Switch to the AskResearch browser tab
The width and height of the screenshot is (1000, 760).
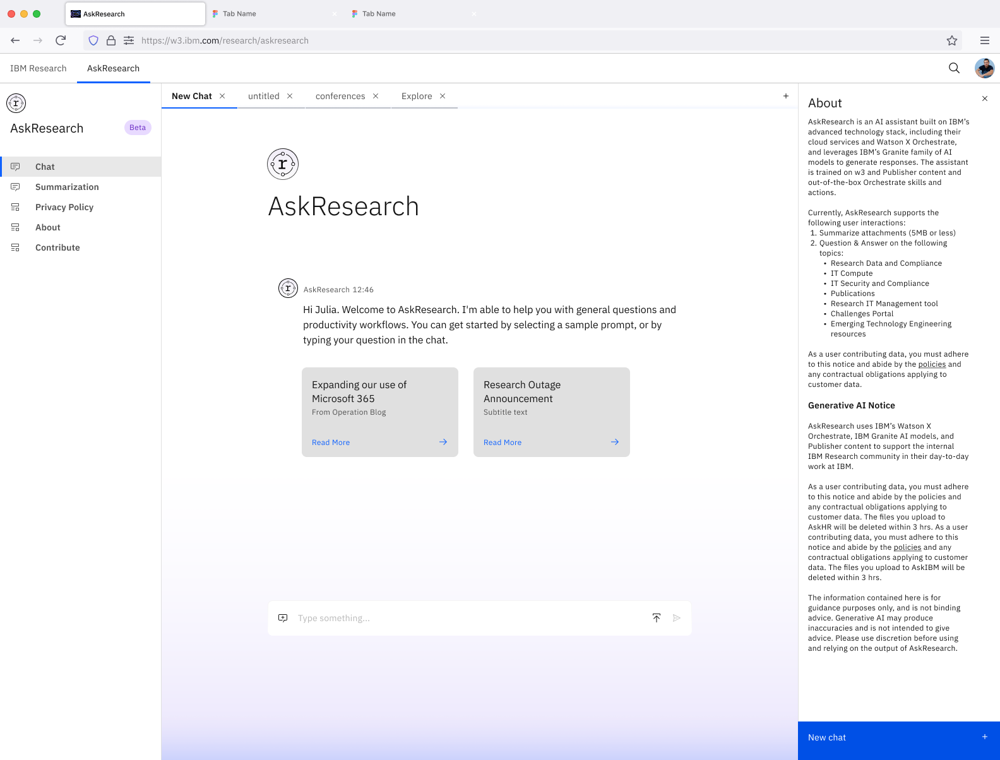tap(135, 14)
